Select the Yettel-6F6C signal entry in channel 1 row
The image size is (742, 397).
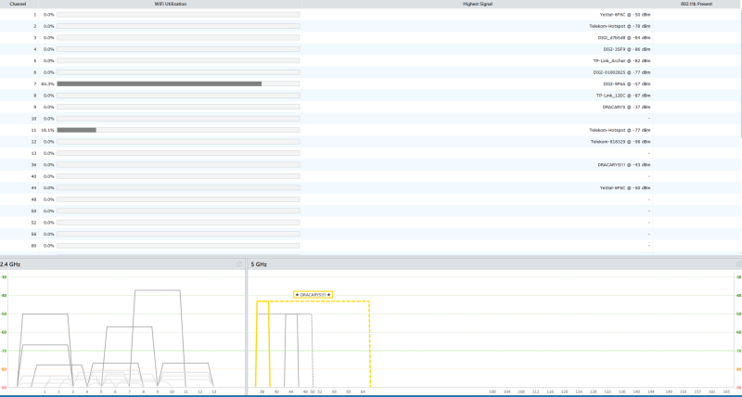[625, 15]
